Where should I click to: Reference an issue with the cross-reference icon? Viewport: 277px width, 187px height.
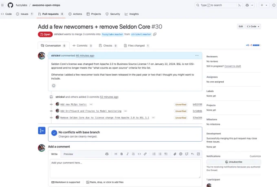pos(187,154)
